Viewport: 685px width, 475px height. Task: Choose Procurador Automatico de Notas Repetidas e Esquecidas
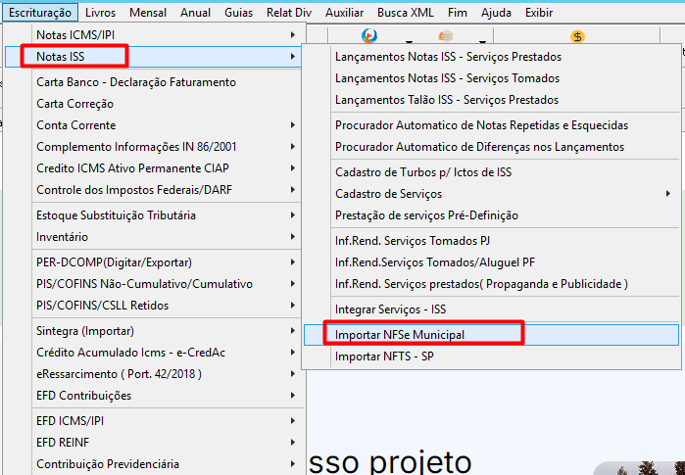pyautogui.click(x=492, y=125)
